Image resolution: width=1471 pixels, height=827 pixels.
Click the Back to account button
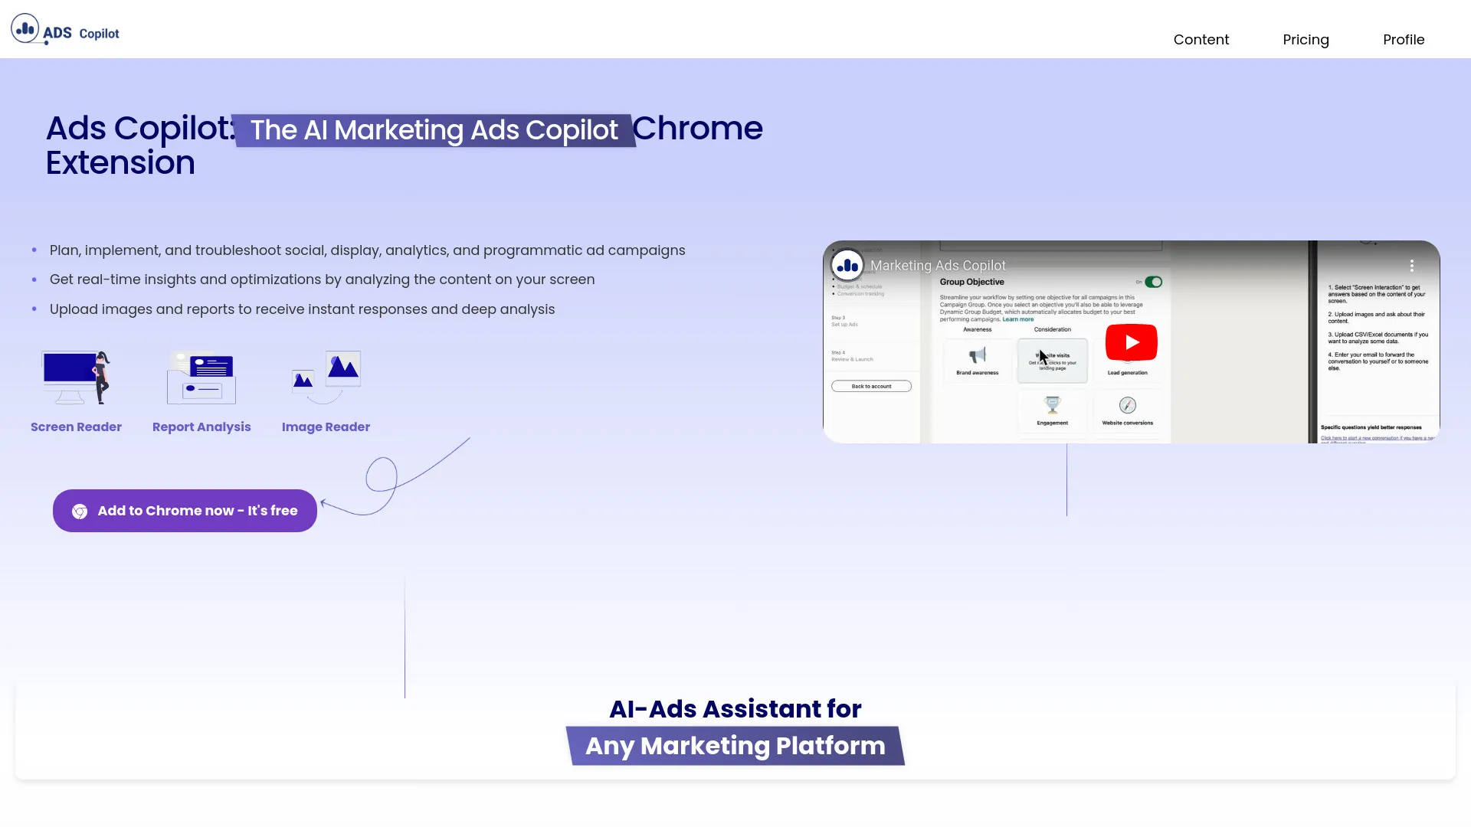pos(870,386)
